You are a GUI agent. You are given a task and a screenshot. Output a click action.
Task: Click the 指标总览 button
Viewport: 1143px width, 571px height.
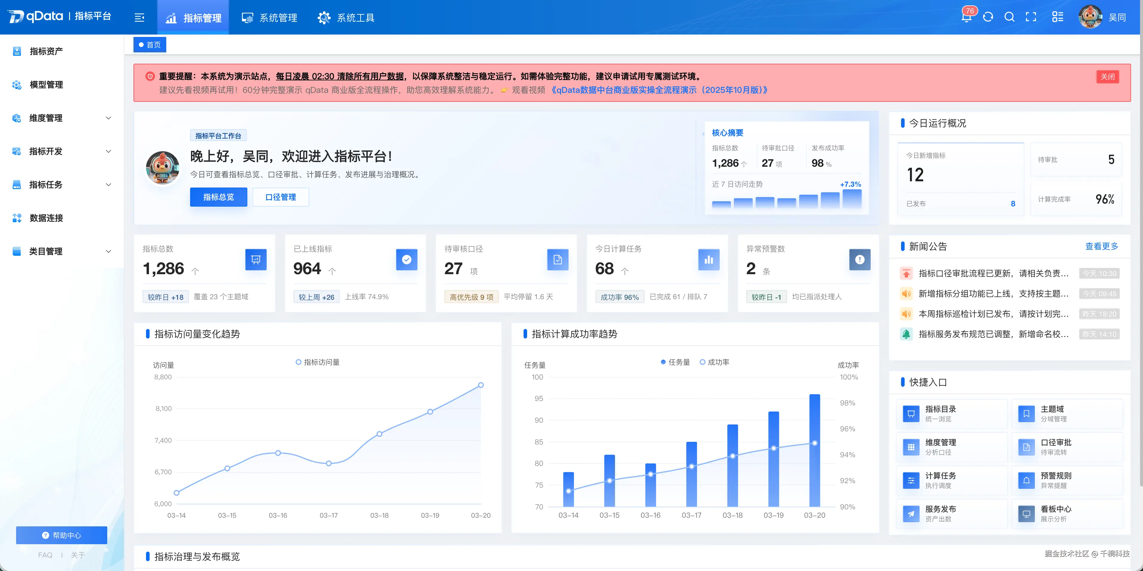coord(218,197)
